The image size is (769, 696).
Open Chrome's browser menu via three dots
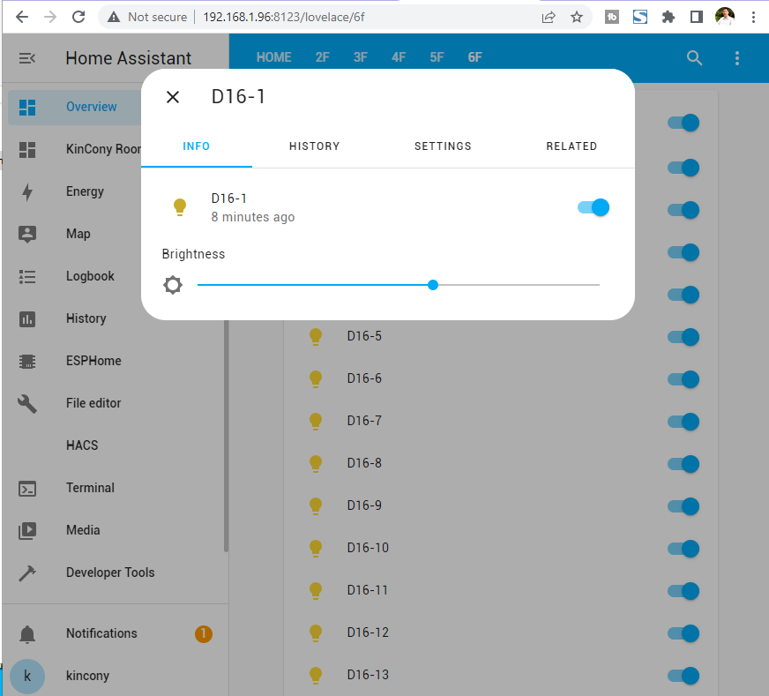(752, 17)
